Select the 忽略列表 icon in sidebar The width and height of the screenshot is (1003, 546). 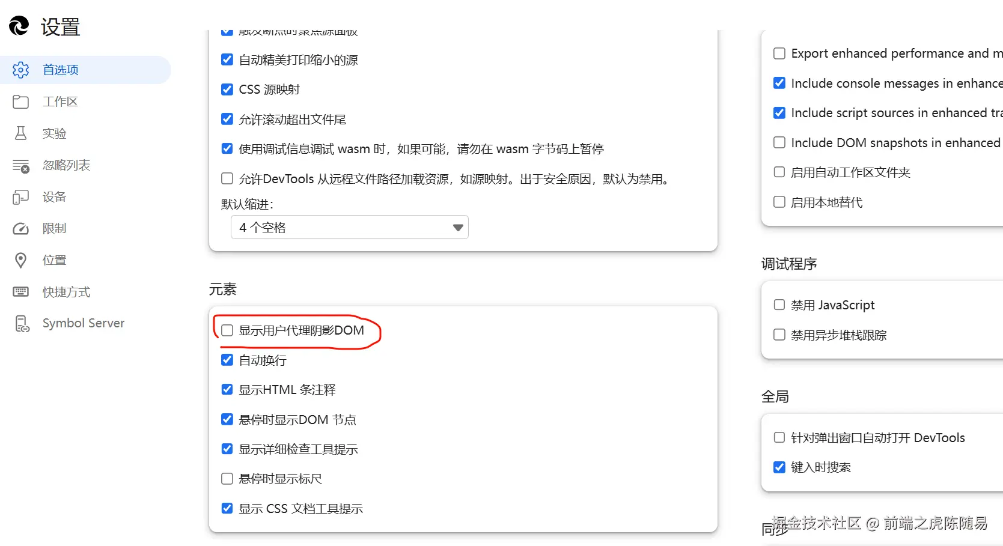click(x=20, y=165)
